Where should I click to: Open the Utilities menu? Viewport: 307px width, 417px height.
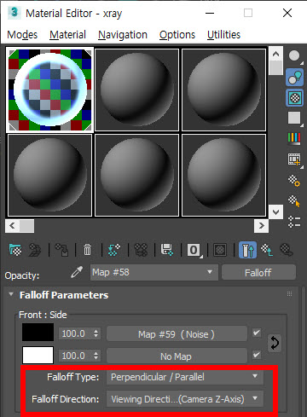[223, 35]
